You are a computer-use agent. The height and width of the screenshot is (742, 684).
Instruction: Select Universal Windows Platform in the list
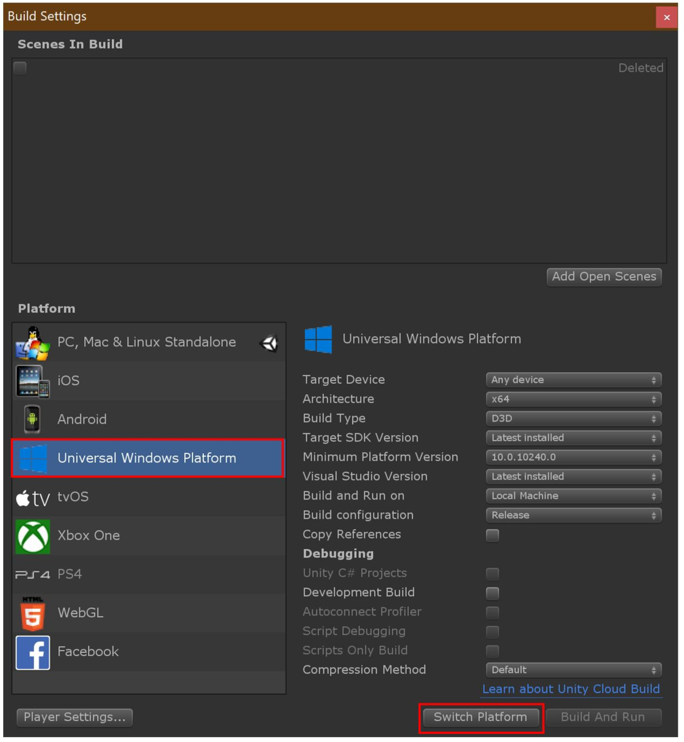coord(147,458)
